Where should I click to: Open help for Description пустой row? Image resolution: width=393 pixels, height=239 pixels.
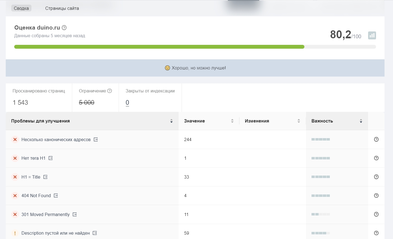(376, 233)
